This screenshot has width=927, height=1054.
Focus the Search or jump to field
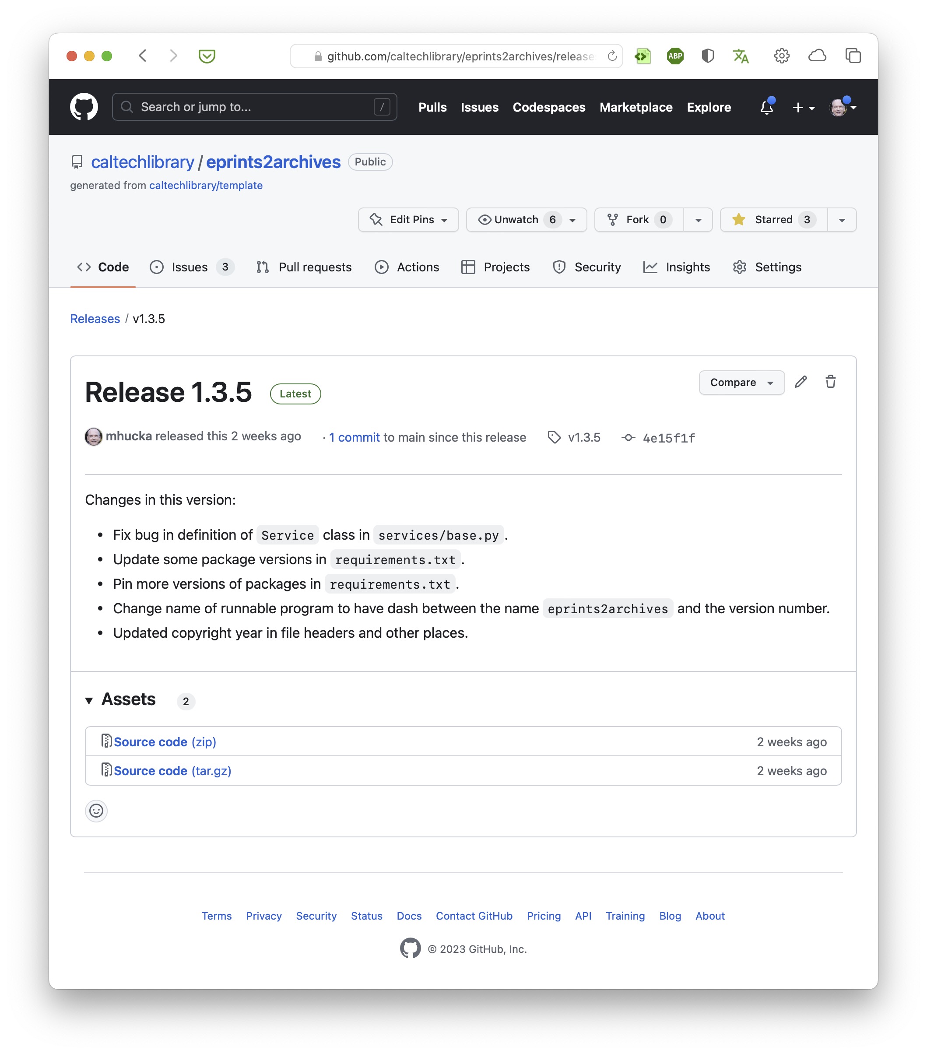pyautogui.click(x=254, y=107)
